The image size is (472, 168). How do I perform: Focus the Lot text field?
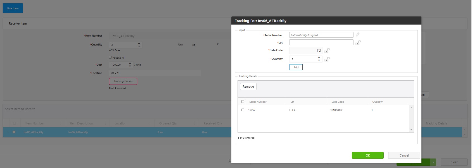[x=321, y=42]
